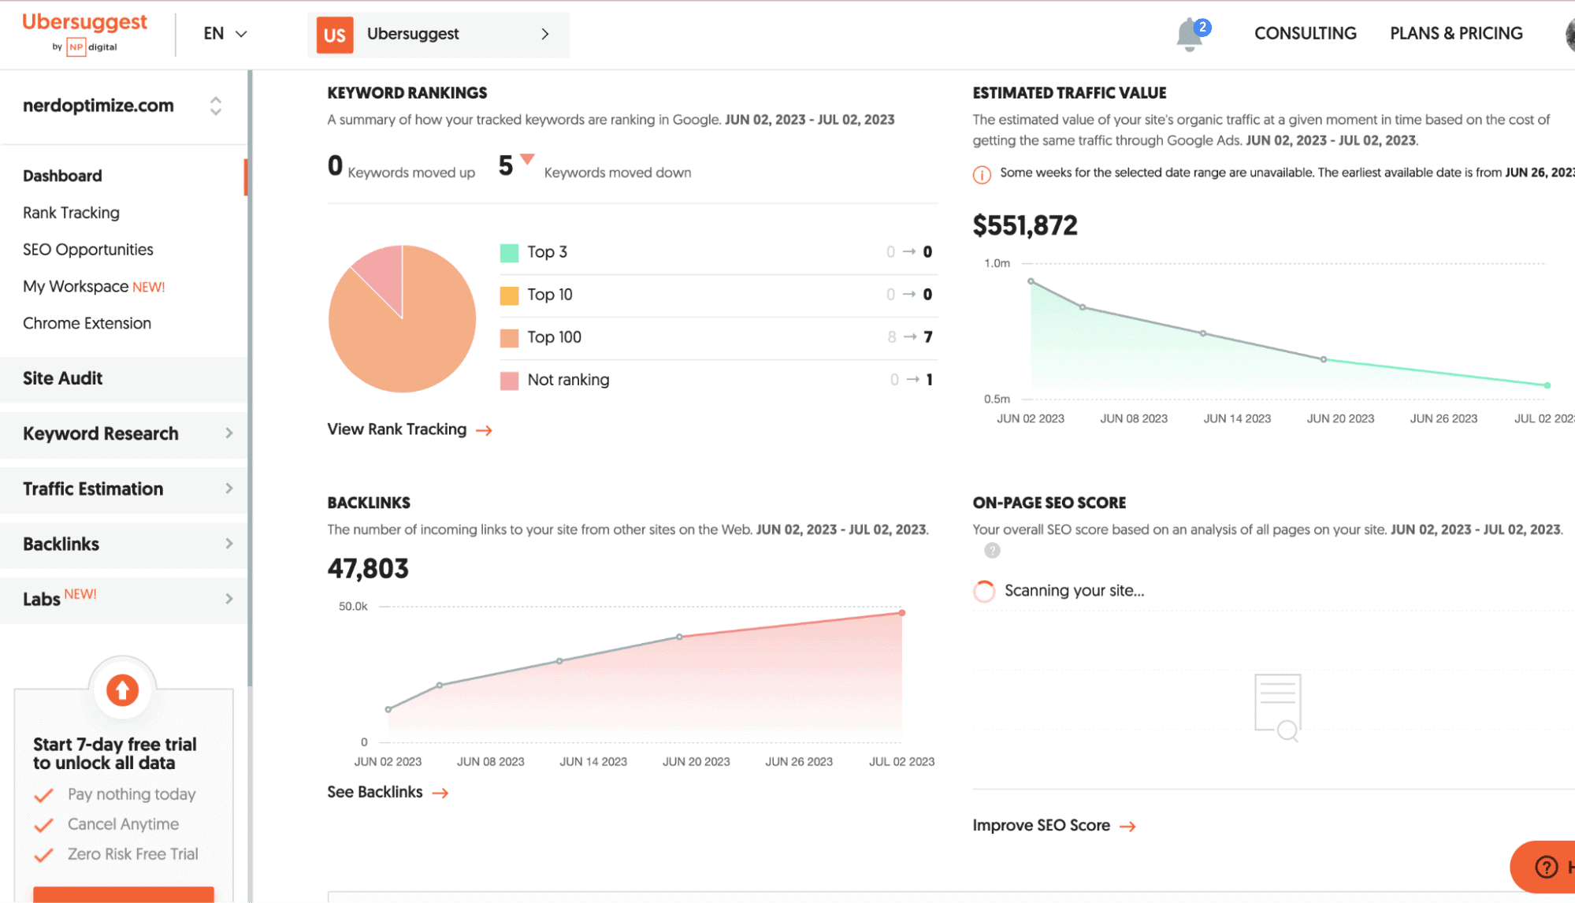Click the Keyword Rankings pie chart

[x=403, y=319]
